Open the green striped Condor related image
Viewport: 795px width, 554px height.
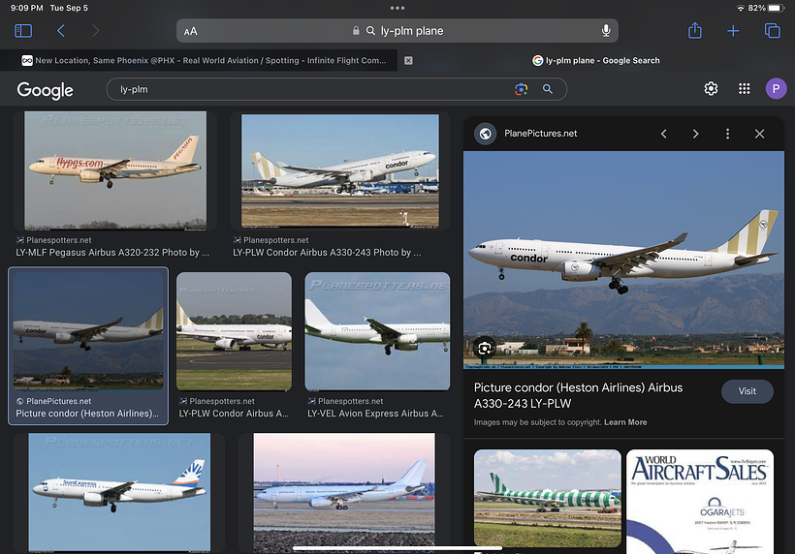coord(548,498)
